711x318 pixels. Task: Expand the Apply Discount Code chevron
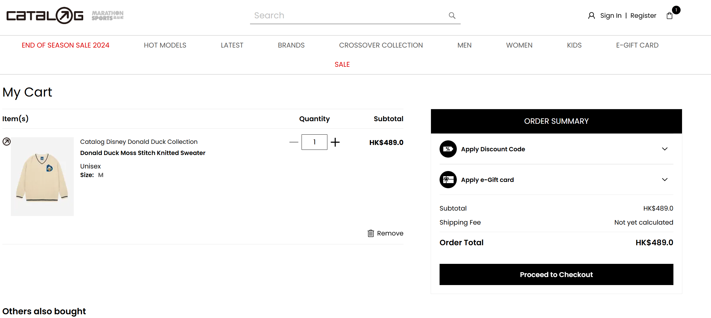[x=665, y=149]
